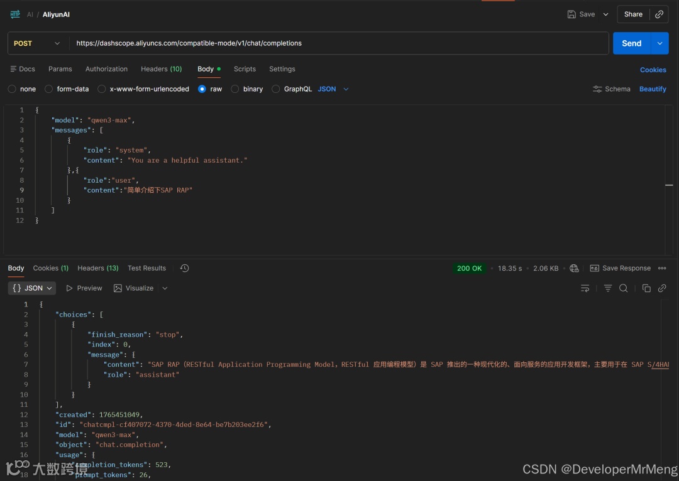Open the Test Results tab
The height and width of the screenshot is (481, 679).
[x=146, y=268]
